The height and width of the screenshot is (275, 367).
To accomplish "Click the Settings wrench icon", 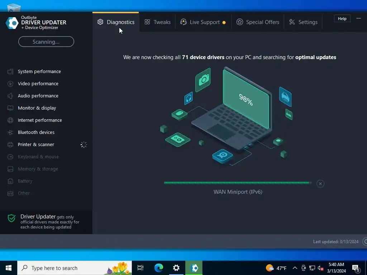I will [x=292, y=22].
